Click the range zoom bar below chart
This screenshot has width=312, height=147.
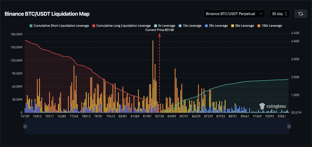coord(157,126)
